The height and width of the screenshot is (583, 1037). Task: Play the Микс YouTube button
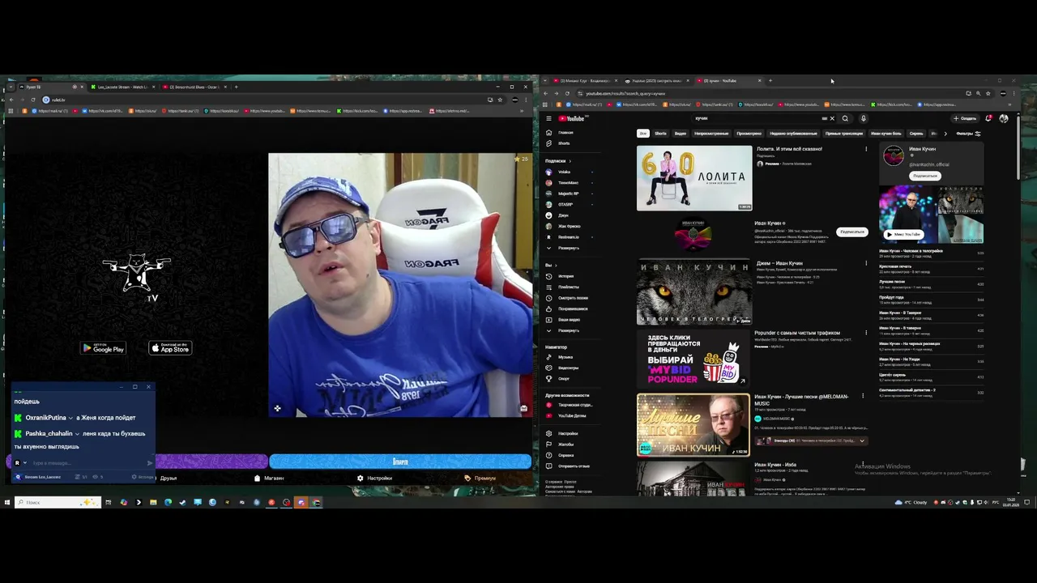click(903, 234)
